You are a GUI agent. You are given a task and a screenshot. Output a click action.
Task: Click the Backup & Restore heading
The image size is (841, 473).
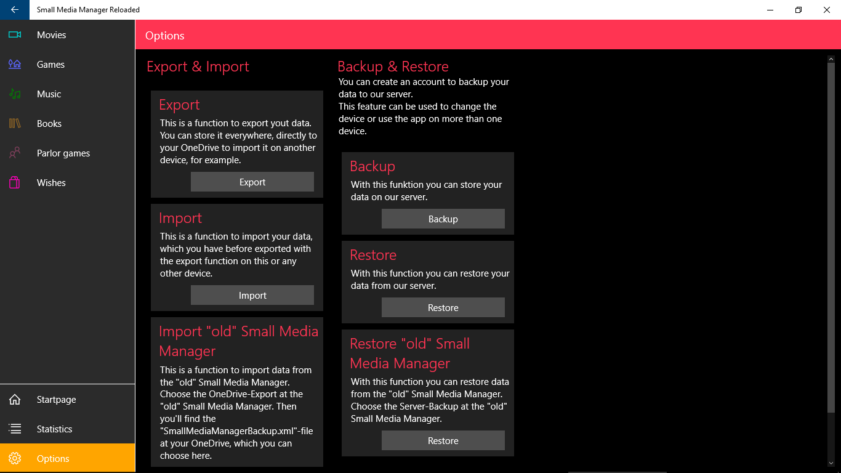point(393,67)
